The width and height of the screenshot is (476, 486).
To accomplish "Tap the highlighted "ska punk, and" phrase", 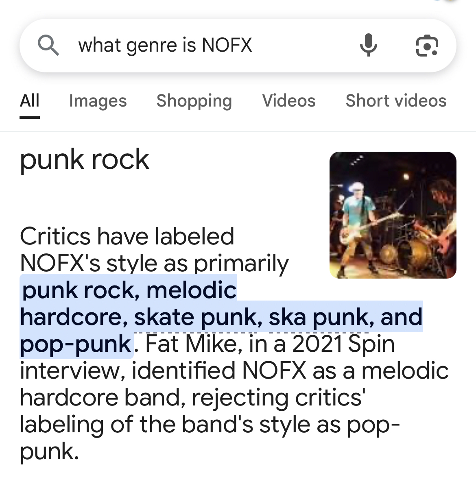I will (x=345, y=317).
